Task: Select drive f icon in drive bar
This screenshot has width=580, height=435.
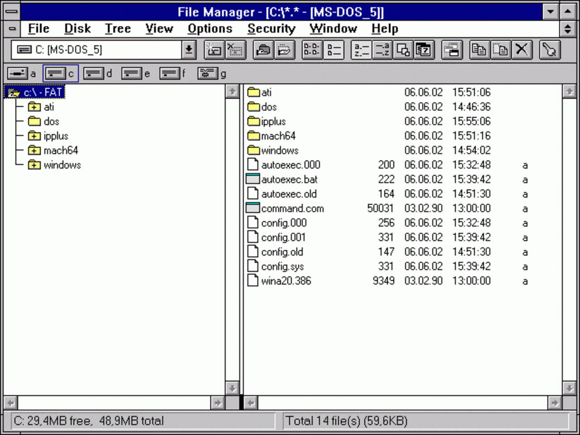Action: pos(170,73)
